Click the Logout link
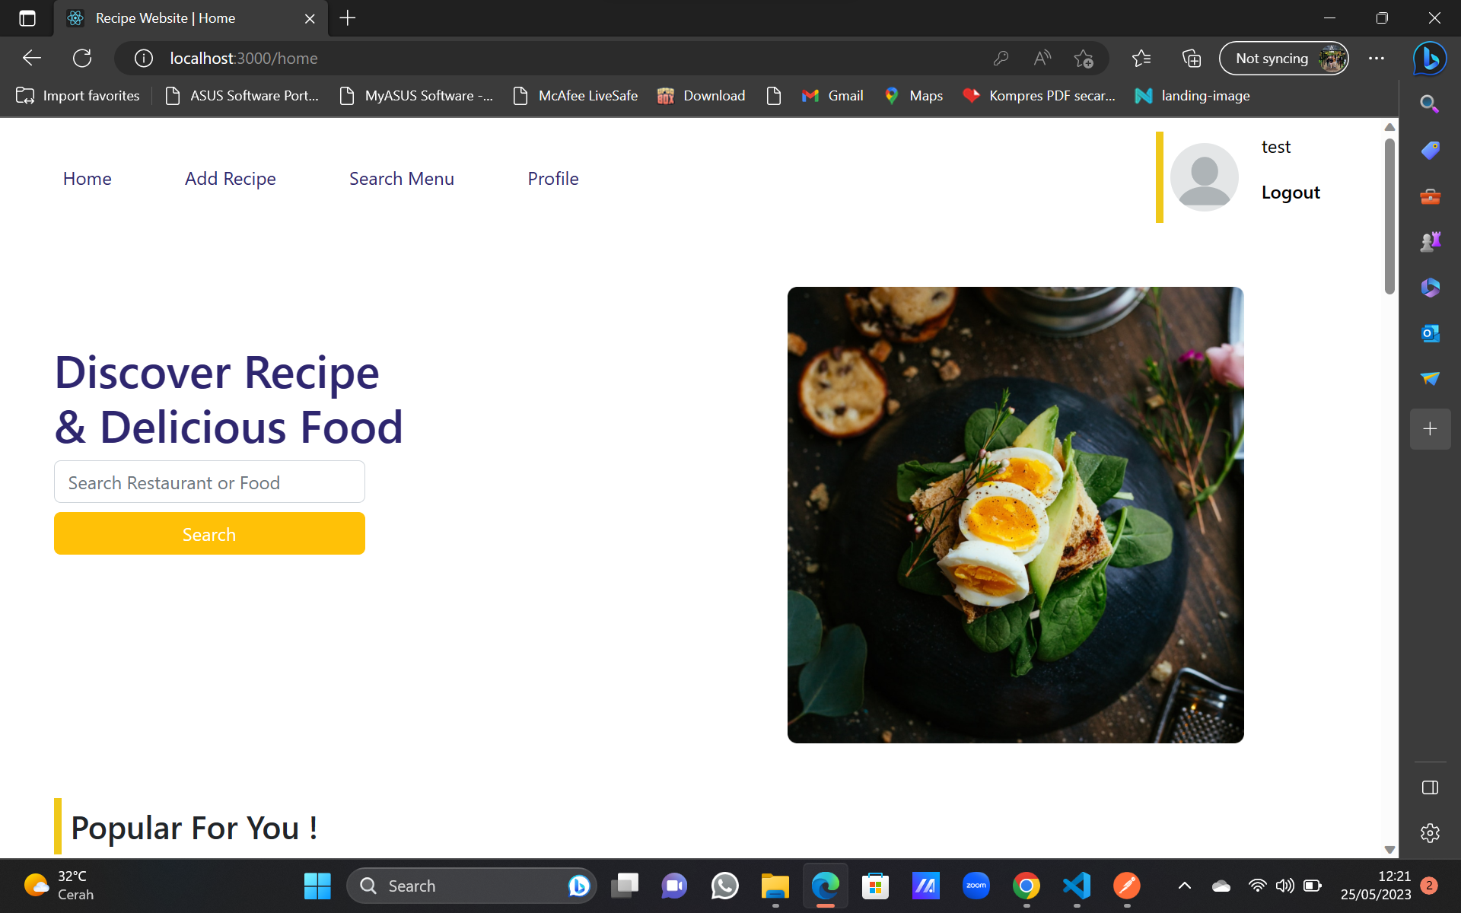This screenshot has height=913, width=1461. [x=1290, y=192]
